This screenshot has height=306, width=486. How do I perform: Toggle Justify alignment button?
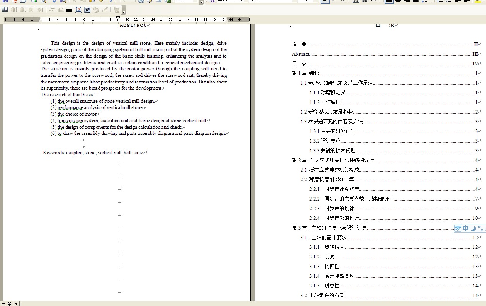416,2
